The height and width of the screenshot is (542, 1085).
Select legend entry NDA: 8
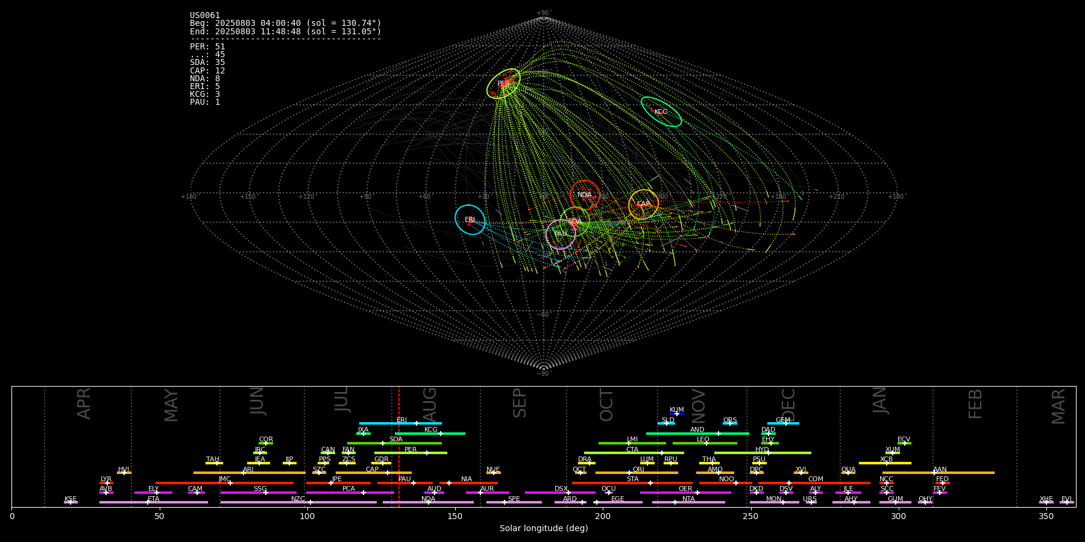coord(205,78)
